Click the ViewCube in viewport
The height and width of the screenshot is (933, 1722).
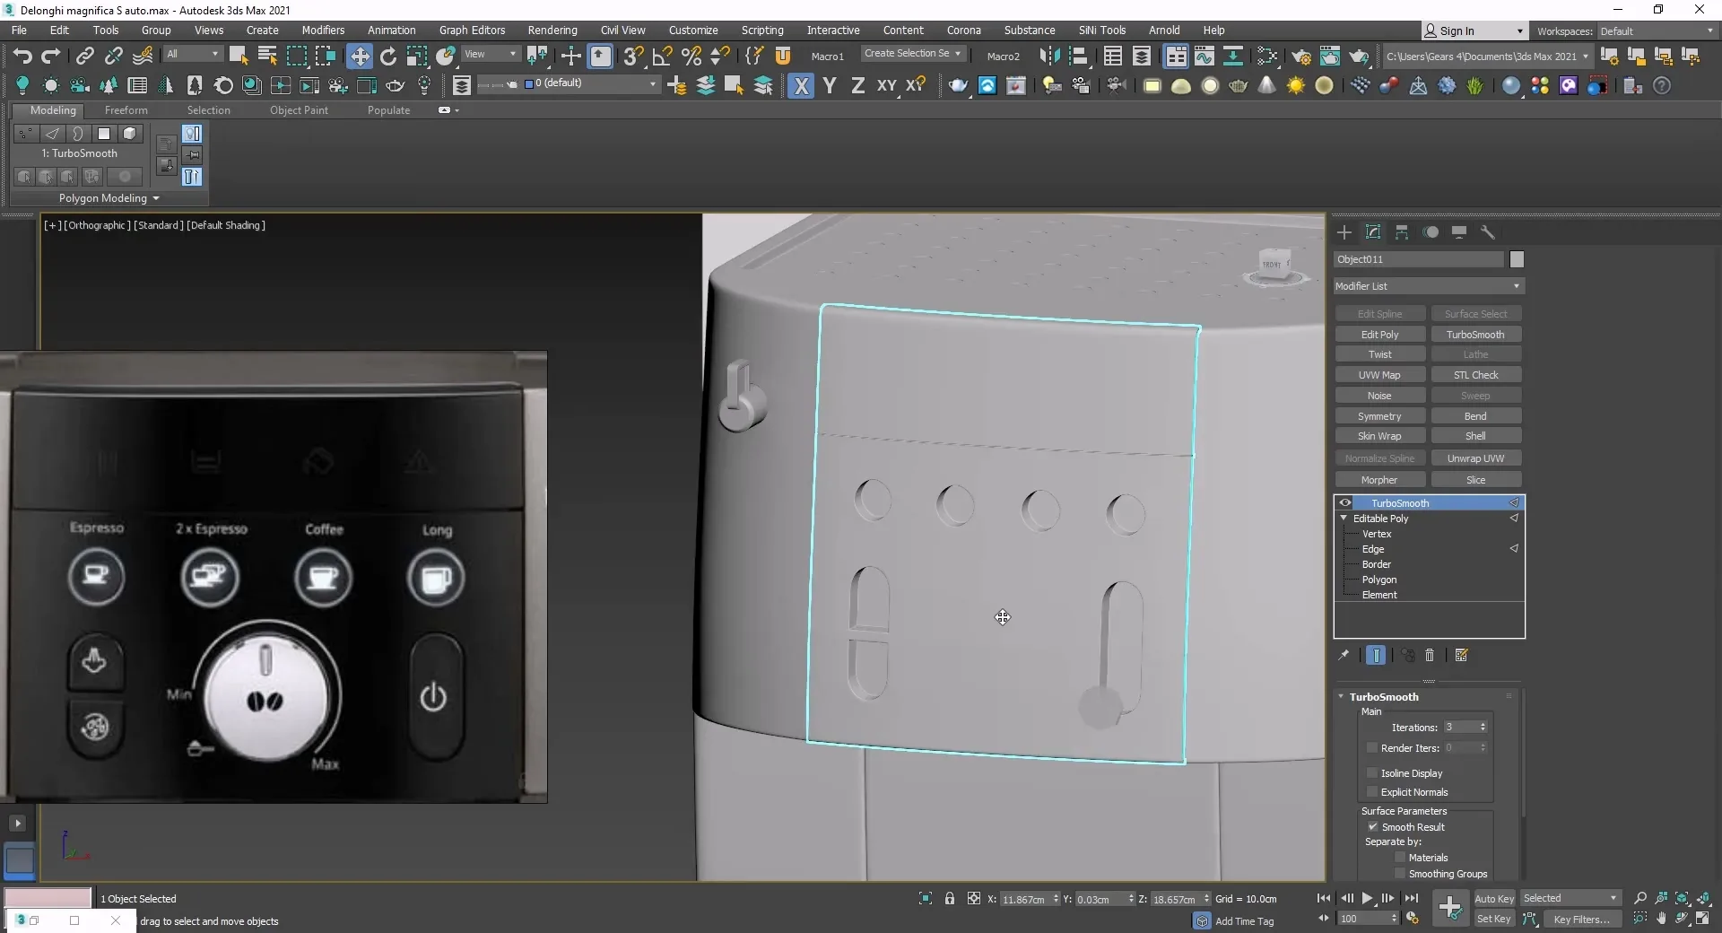(1274, 266)
